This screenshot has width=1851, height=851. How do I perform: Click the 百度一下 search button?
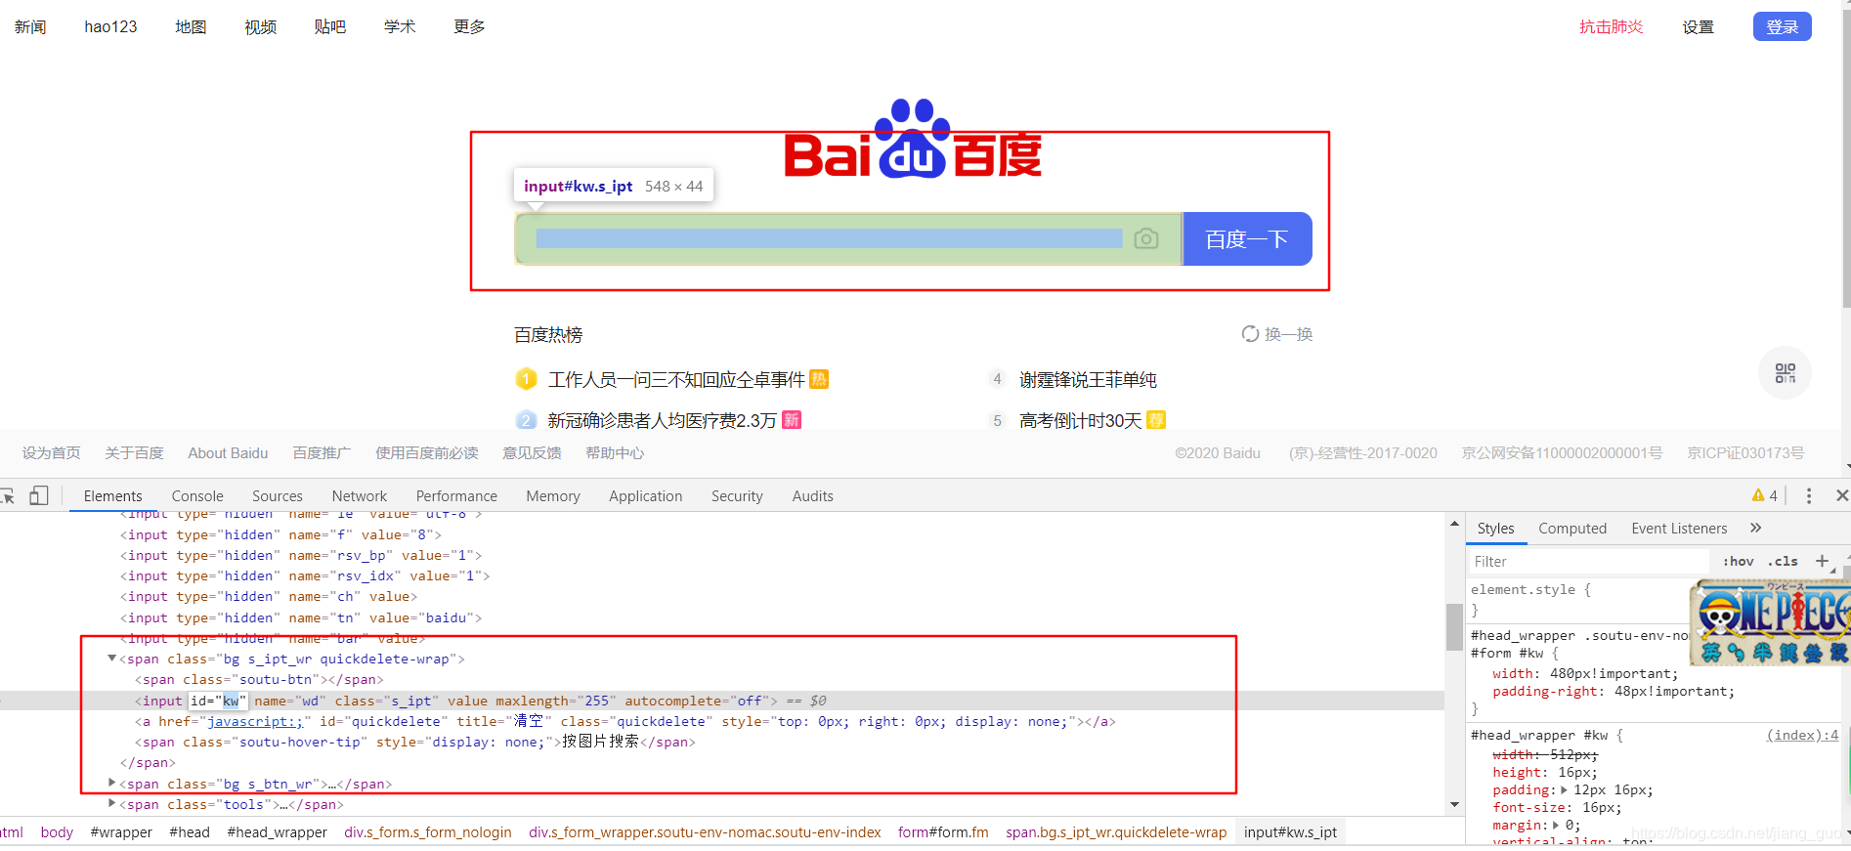coord(1247,239)
